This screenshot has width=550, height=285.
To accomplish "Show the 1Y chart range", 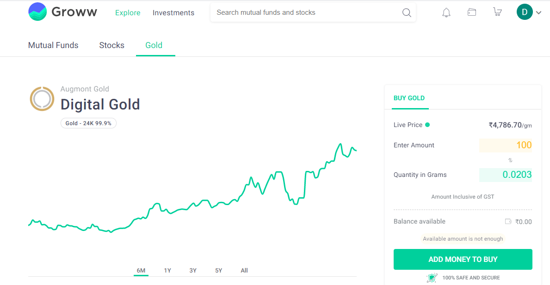I will (167, 270).
